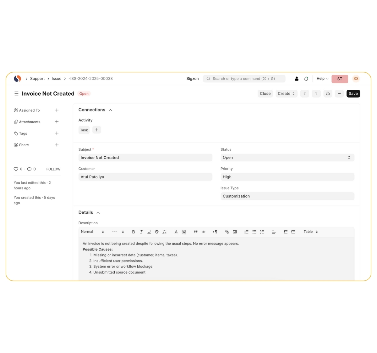Click the Subject input field
The image size is (377, 353).
[x=145, y=158]
